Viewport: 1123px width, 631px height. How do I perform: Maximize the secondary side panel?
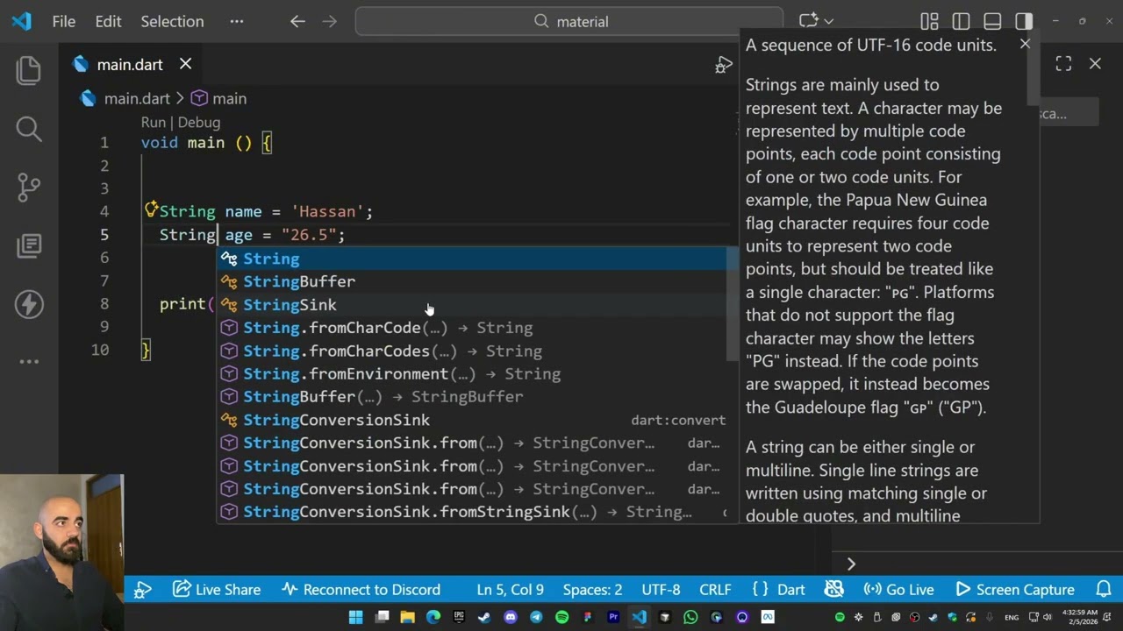click(x=1063, y=63)
